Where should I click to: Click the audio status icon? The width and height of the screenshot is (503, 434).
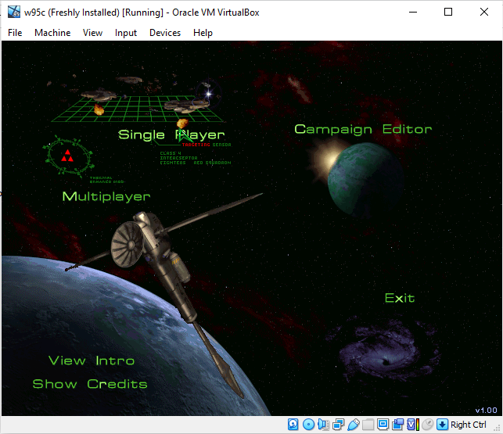coord(323,425)
